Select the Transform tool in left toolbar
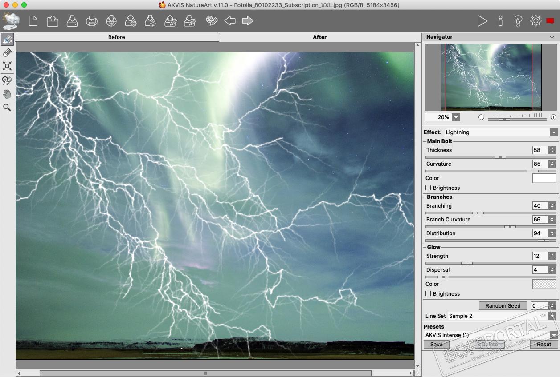Screen dimensions: 560x377 click(x=7, y=66)
